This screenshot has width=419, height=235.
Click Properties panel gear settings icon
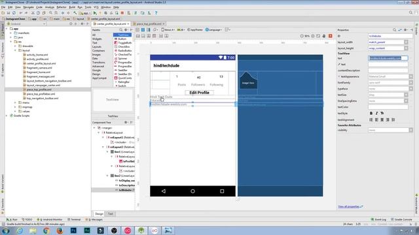coord(406,30)
